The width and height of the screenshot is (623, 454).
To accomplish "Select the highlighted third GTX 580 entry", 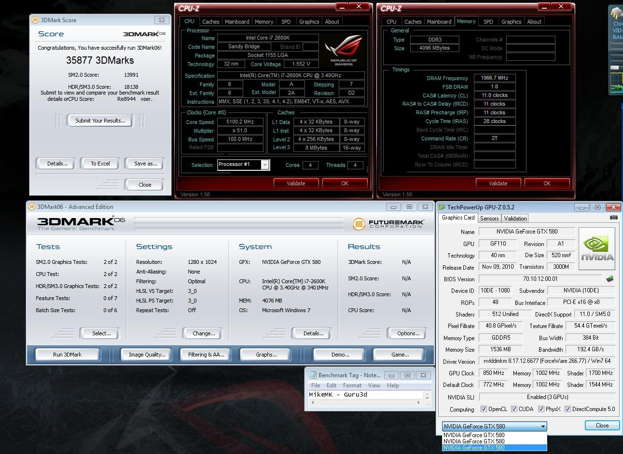I will click(x=495, y=447).
